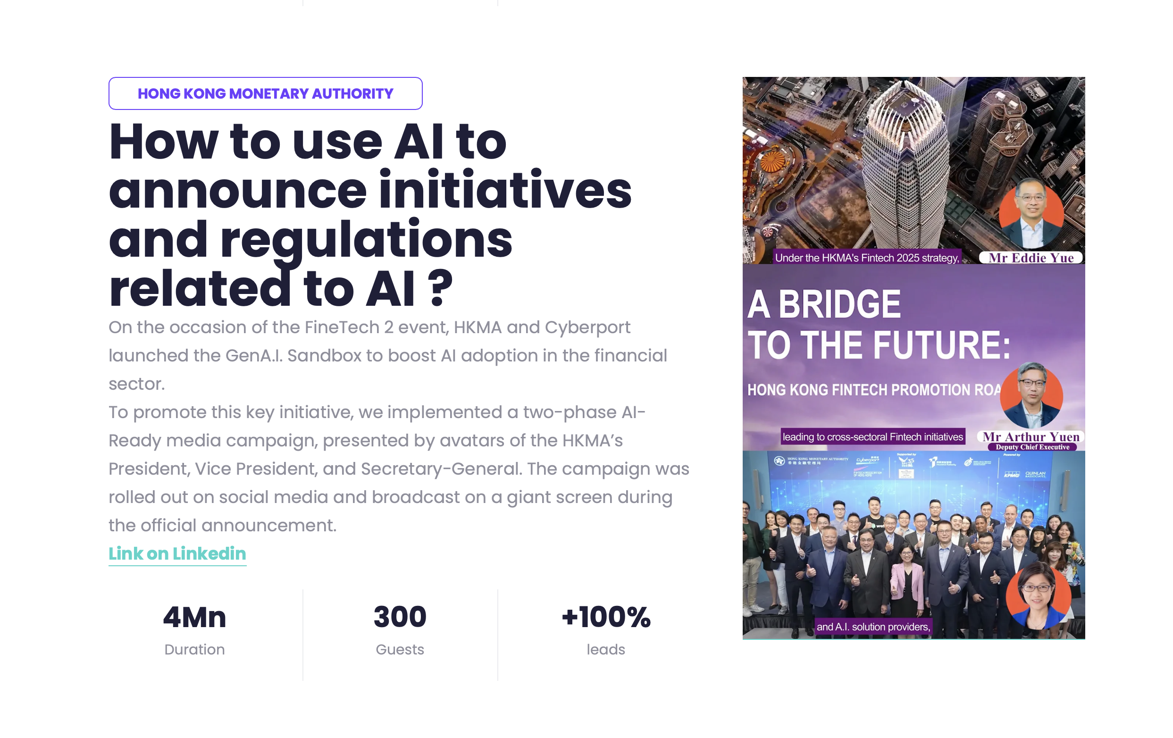Click Mr Eddie Yue's circular avatar
1173x738 pixels.
pyautogui.click(x=1031, y=213)
